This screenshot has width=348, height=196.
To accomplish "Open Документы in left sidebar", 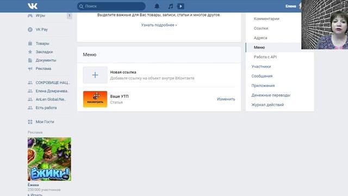I will tap(46, 60).
